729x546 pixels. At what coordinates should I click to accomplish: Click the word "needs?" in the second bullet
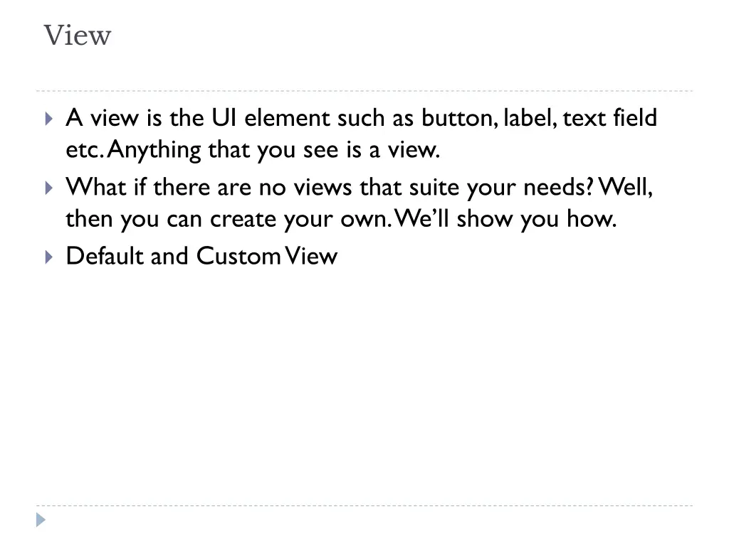[x=558, y=188]
